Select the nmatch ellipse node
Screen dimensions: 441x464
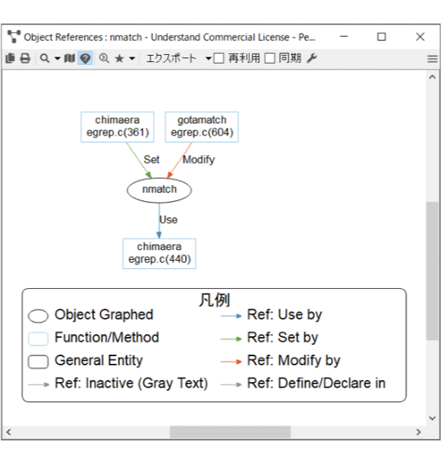pos(159,190)
